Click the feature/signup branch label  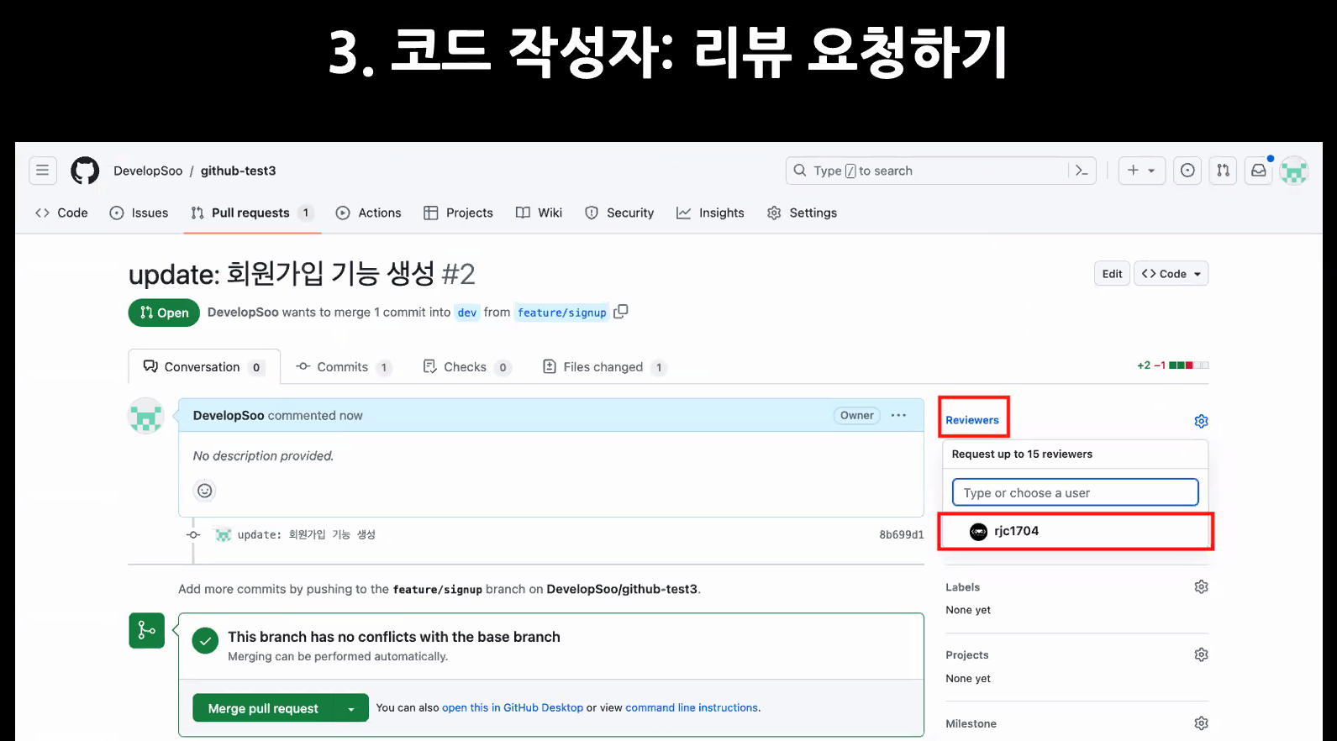point(561,313)
